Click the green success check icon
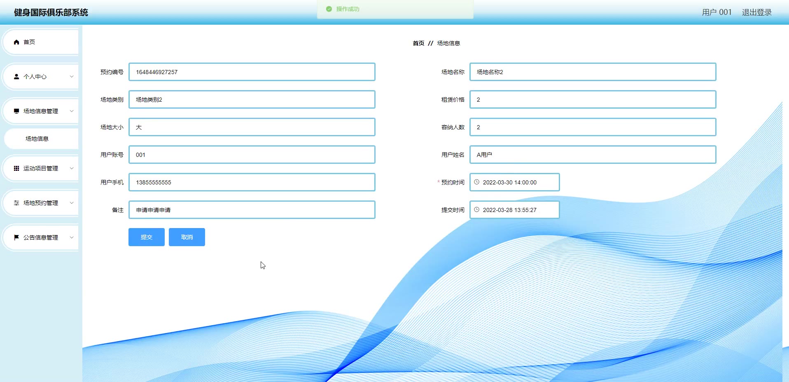The height and width of the screenshot is (382, 789). coord(329,9)
